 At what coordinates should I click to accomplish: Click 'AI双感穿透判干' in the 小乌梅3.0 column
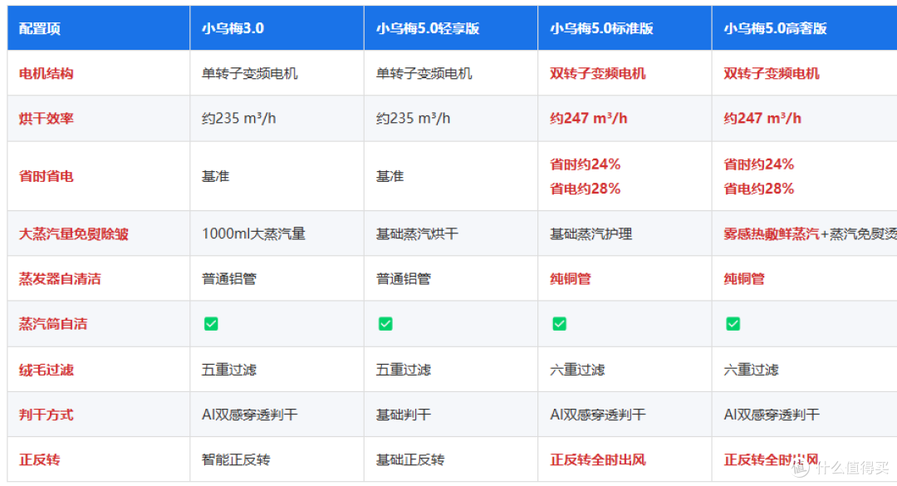(249, 415)
